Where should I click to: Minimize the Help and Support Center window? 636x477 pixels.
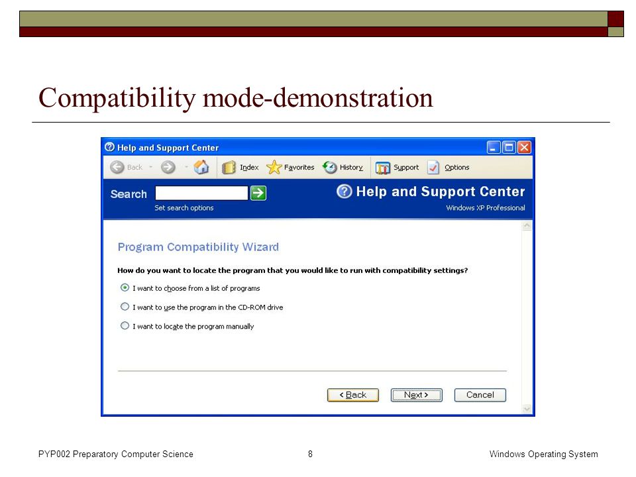pos(494,147)
